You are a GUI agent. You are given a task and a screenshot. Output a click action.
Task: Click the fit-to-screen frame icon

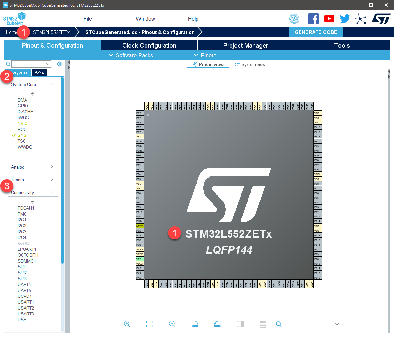pyautogui.click(x=150, y=324)
